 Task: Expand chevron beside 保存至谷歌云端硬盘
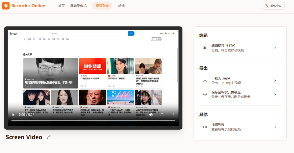click(x=275, y=94)
